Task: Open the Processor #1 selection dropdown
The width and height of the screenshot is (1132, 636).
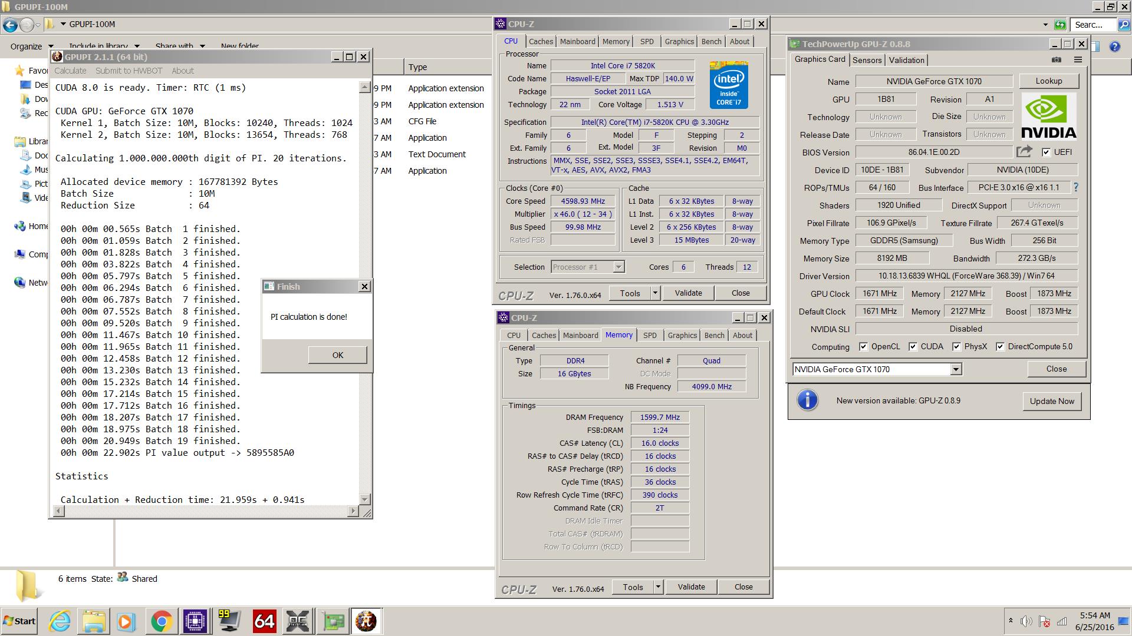Action: tap(618, 267)
